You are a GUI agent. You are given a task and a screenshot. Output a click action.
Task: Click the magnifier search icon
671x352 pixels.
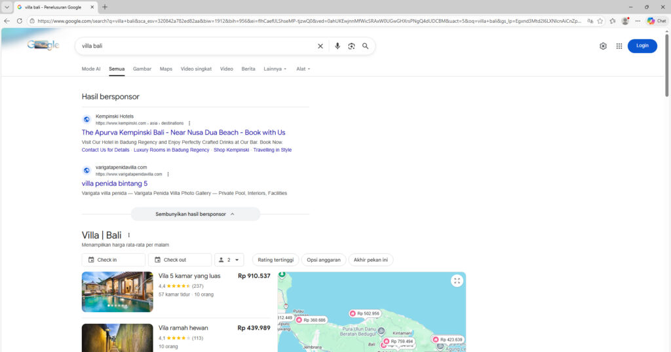(366, 46)
